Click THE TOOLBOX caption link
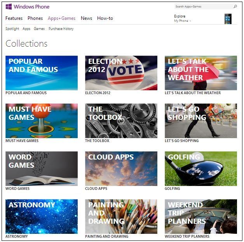This screenshot has height=242, width=244. [x=97, y=141]
